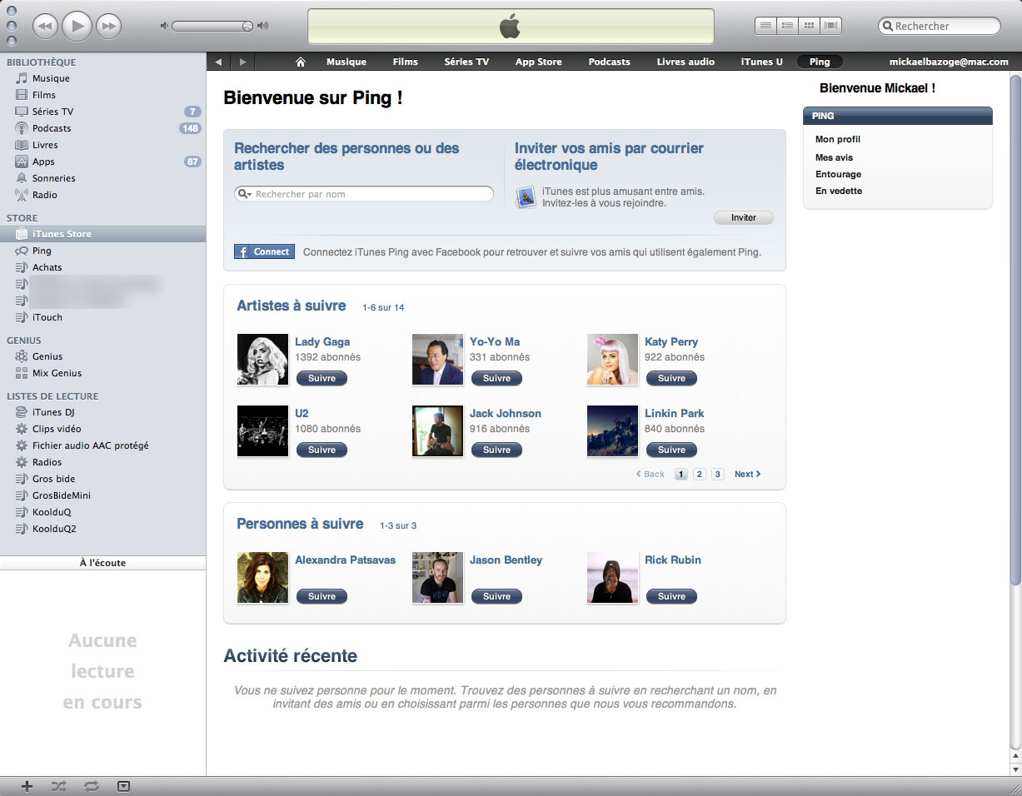The height and width of the screenshot is (796, 1022).
Task: Open the Jack Johnson artist link
Action: pyautogui.click(x=506, y=413)
